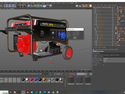
Task: Click the PSR reset icon
Action: point(83,6)
